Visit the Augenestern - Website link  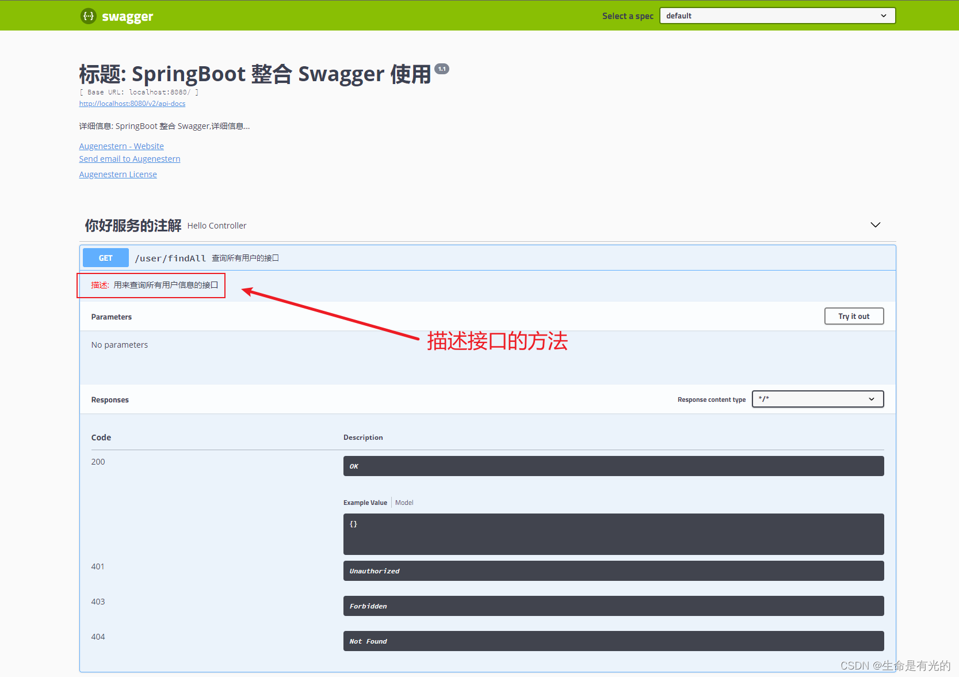pyautogui.click(x=121, y=146)
